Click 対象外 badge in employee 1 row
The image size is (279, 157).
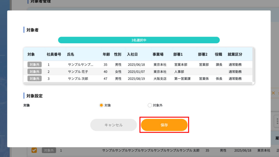(x=34, y=64)
